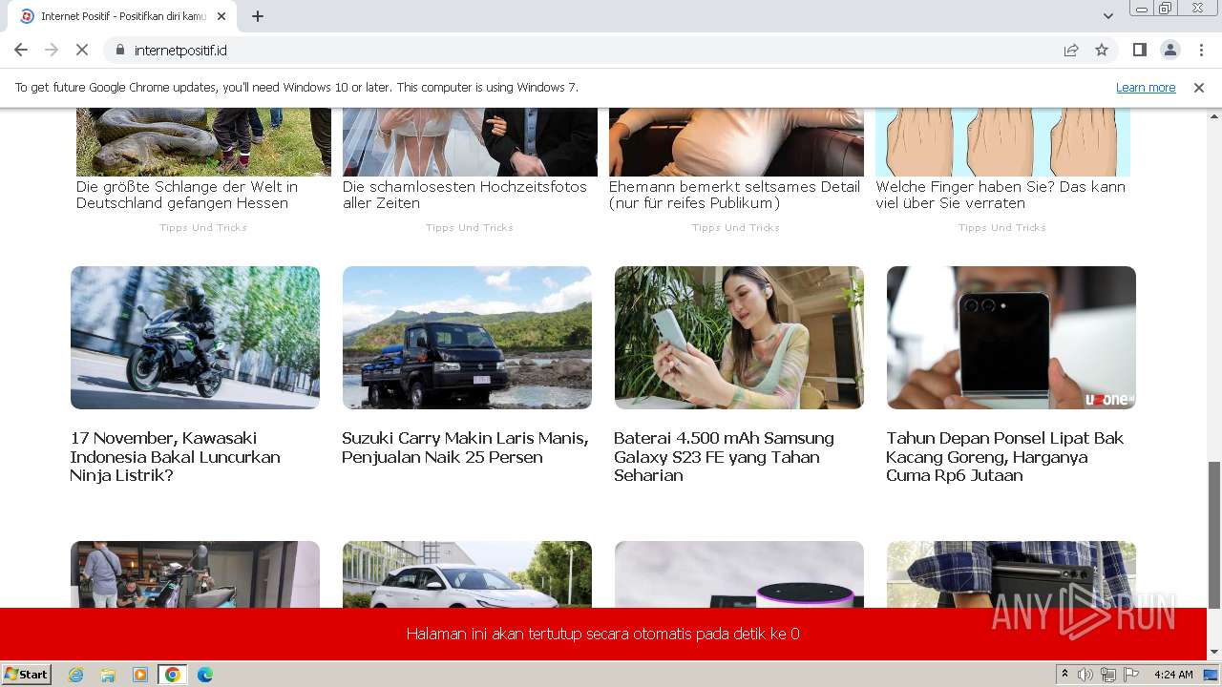Open the Windows Start menu
The width and height of the screenshot is (1222, 687).
coord(27,675)
